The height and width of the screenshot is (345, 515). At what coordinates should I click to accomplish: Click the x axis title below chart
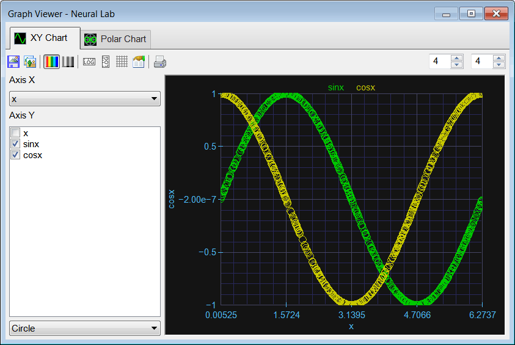click(x=351, y=326)
